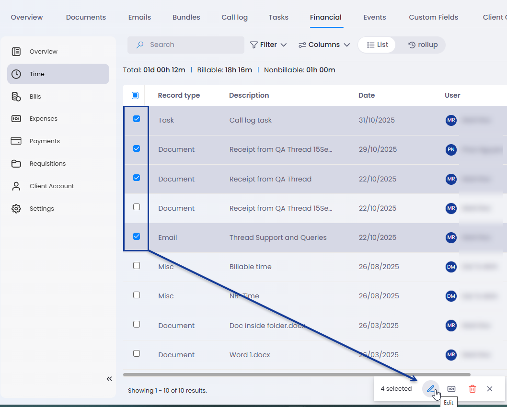Screen dimensions: 507x407
Task: Check the Word 1.docx row checkbox
Action: (137, 354)
